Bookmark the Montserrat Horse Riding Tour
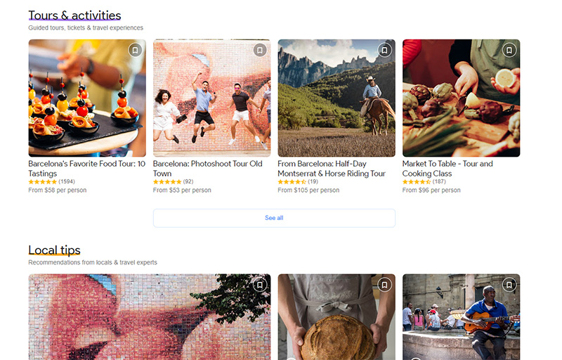 click(x=384, y=50)
